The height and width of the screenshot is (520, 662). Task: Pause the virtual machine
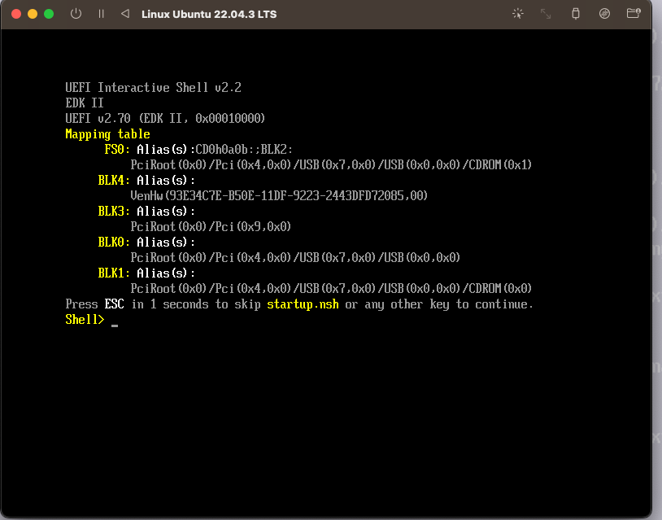(x=101, y=14)
